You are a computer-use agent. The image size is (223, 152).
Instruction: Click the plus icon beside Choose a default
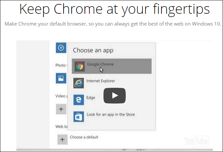coord(63,140)
